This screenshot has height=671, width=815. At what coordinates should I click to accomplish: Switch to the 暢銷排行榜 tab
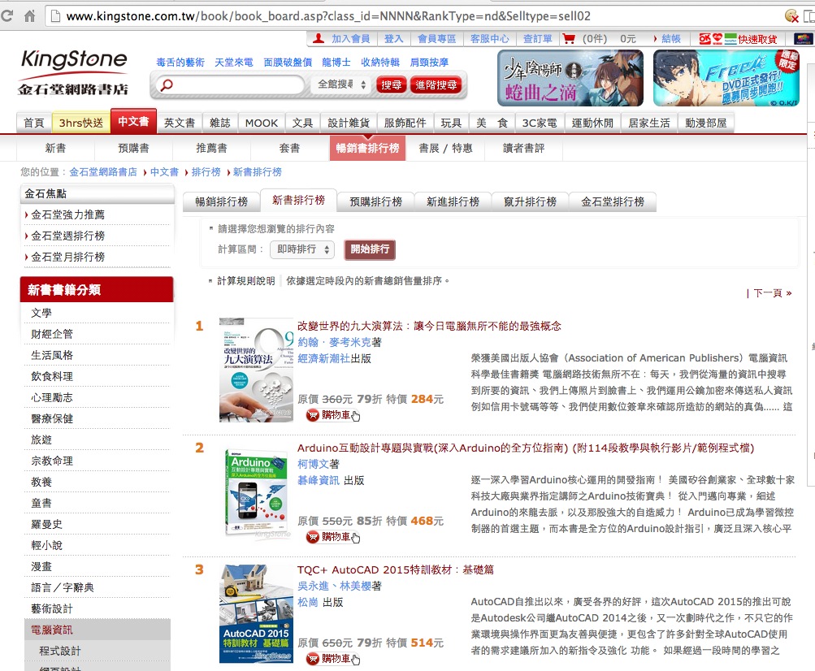pyautogui.click(x=221, y=201)
